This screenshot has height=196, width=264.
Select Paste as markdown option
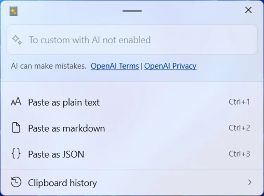(67, 128)
